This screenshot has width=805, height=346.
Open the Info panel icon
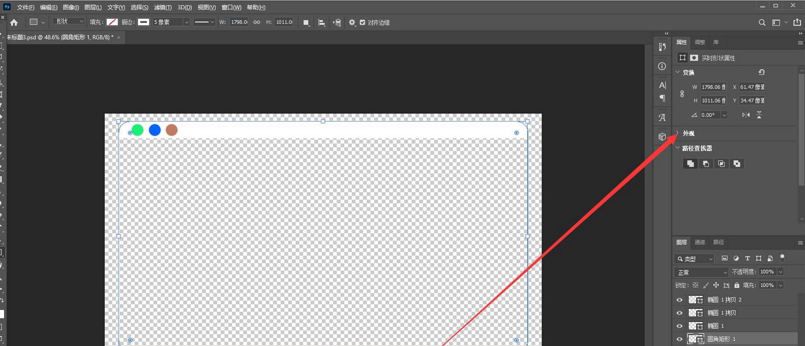(x=662, y=66)
